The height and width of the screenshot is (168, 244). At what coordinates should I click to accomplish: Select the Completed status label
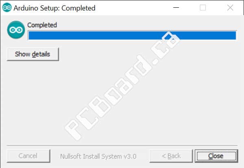click(42, 25)
